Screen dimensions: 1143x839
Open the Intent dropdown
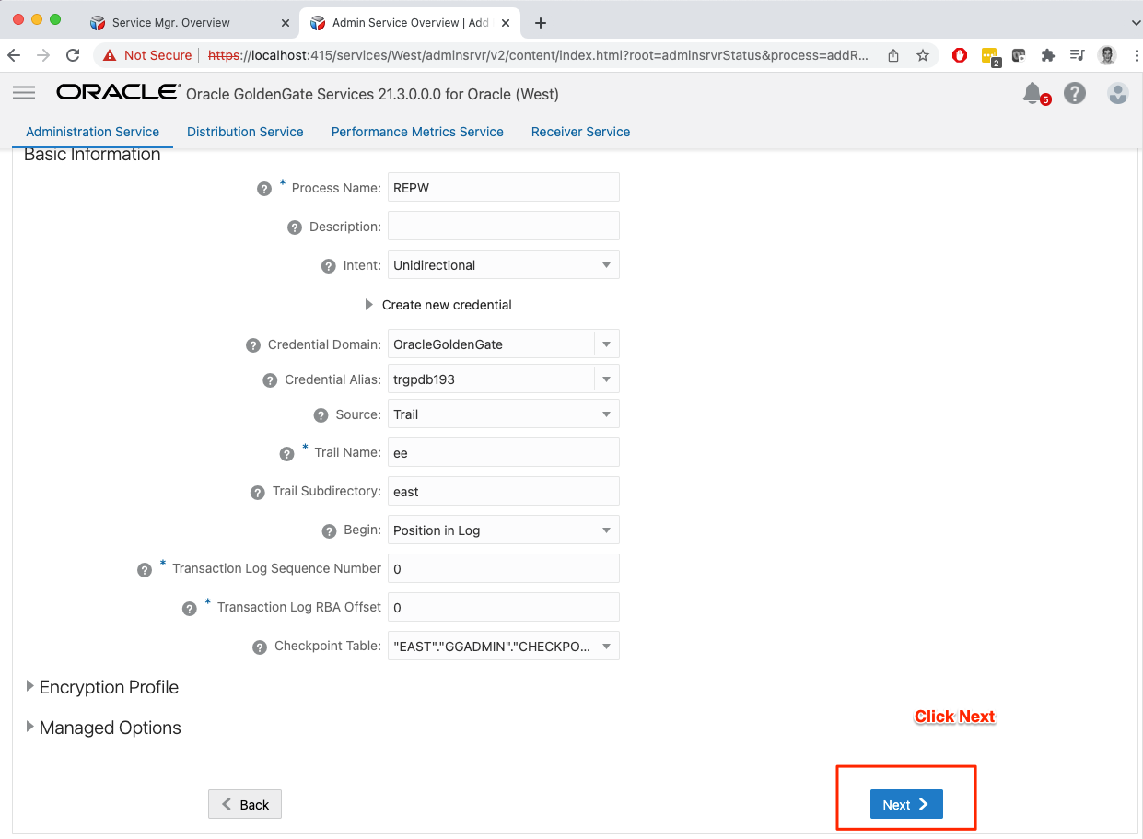click(x=503, y=265)
